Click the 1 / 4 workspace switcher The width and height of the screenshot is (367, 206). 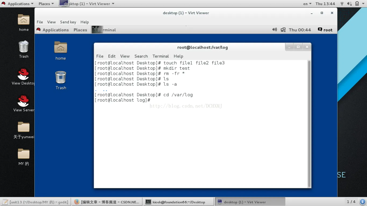click(x=351, y=202)
